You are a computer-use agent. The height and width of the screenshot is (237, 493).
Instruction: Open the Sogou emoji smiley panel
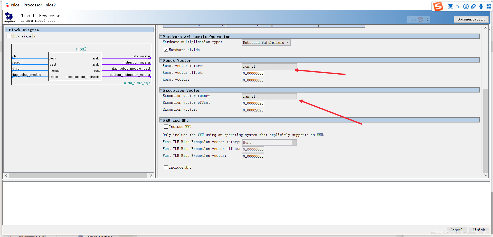(466, 6)
